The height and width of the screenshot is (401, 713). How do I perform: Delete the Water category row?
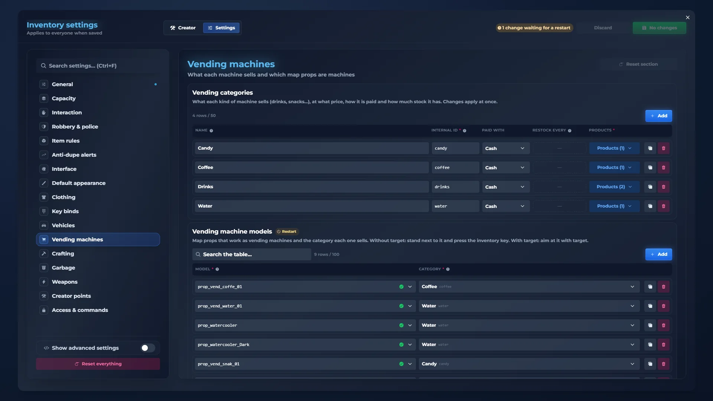pyautogui.click(x=663, y=206)
